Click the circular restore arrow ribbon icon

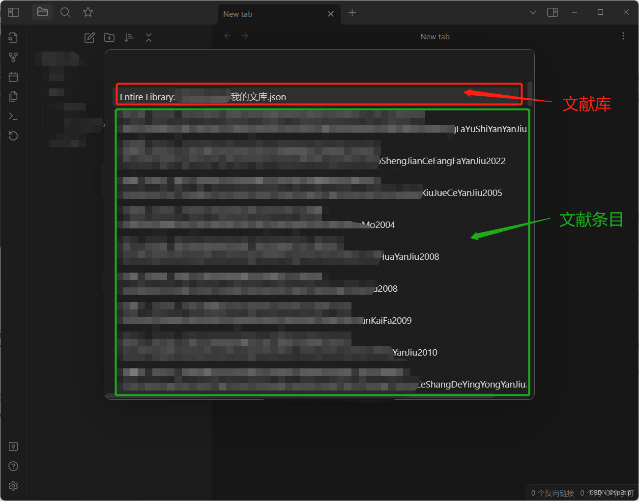click(13, 136)
